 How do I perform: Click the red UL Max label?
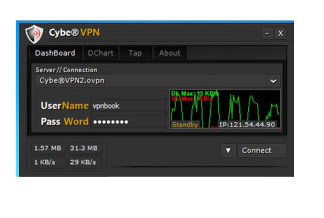tap(192, 99)
